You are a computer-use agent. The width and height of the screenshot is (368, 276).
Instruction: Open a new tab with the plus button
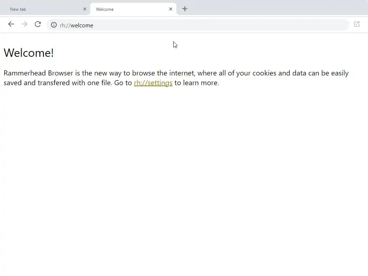(185, 9)
